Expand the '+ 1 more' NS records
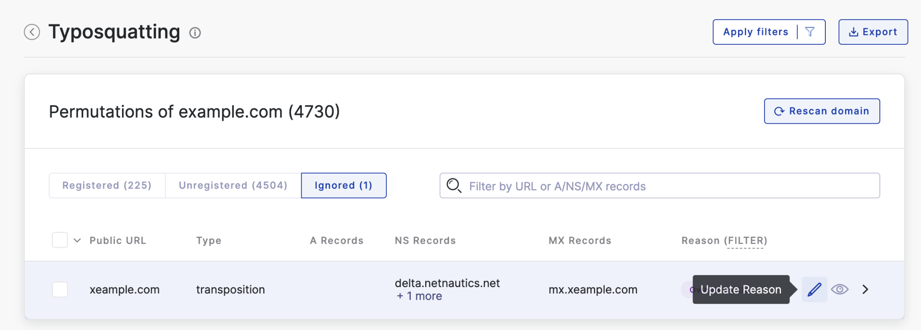Screen dimensions: 921x330 [x=419, y=296]
